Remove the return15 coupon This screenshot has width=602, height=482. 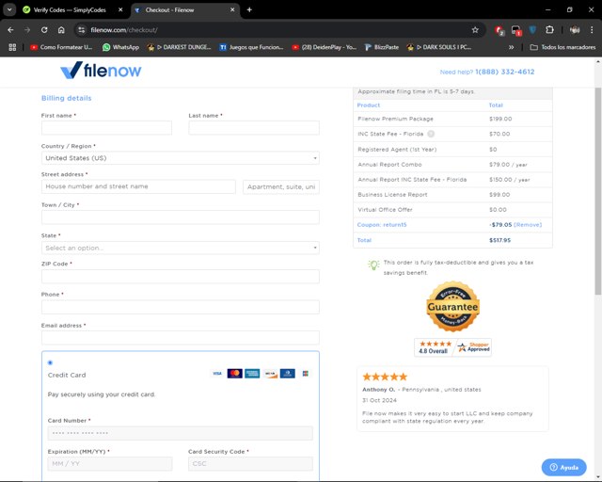(528, 225)
